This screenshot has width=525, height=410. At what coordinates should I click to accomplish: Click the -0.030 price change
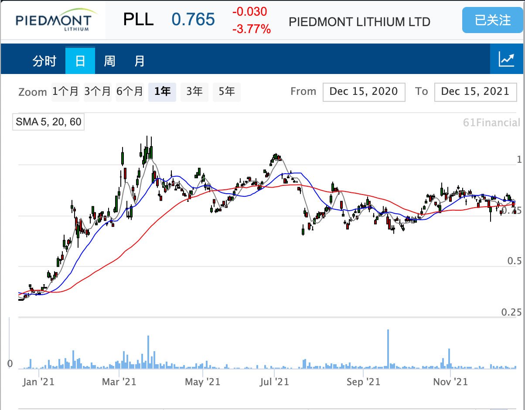click(x=249, y=12)
